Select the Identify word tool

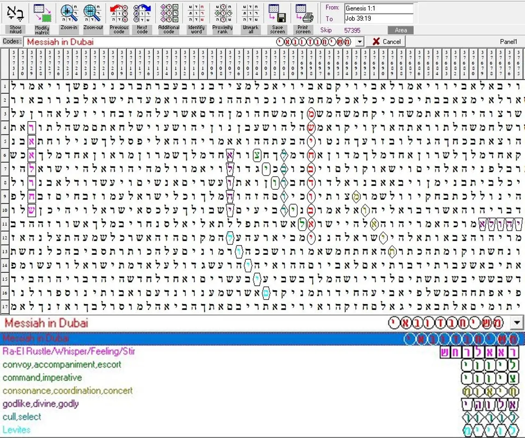(196, 18)
